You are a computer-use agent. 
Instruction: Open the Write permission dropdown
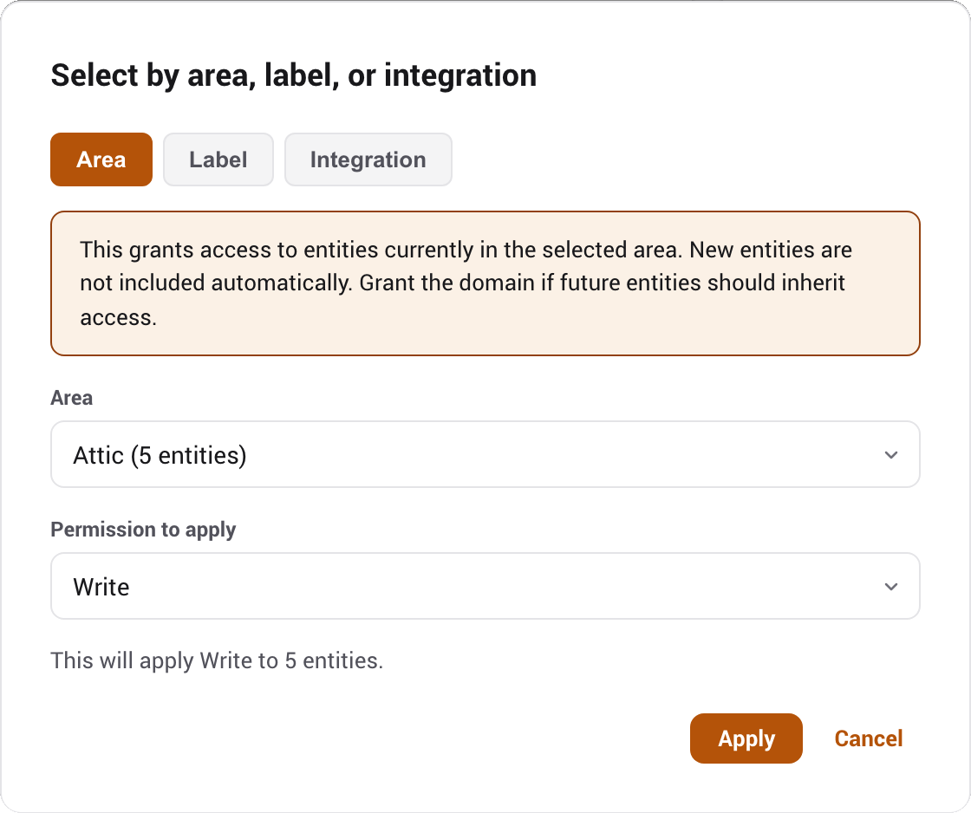pyautogui.click(x=485, y=586)
